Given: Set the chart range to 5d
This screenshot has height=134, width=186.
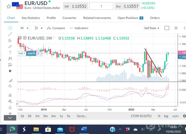Looking at the screenshot, I should point(29,116).
